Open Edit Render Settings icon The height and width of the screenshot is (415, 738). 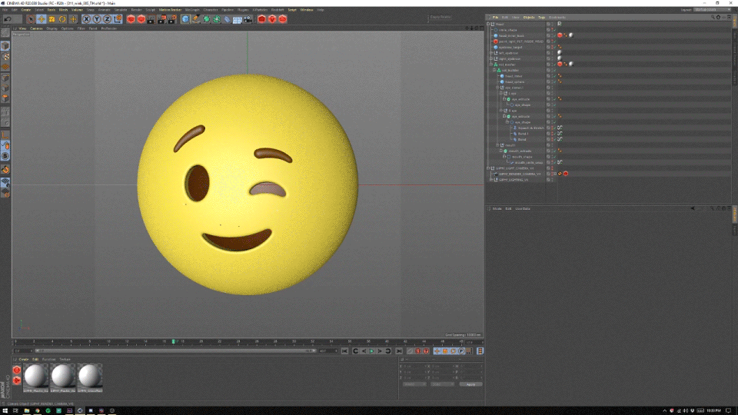pyautogui.click(x=171, y=19)
